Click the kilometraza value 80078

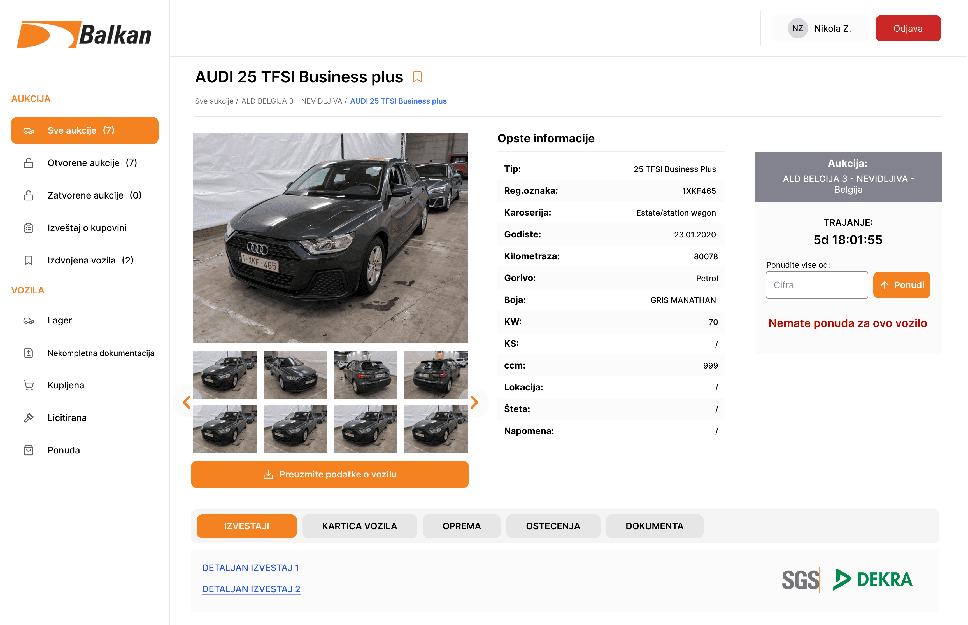706,256
